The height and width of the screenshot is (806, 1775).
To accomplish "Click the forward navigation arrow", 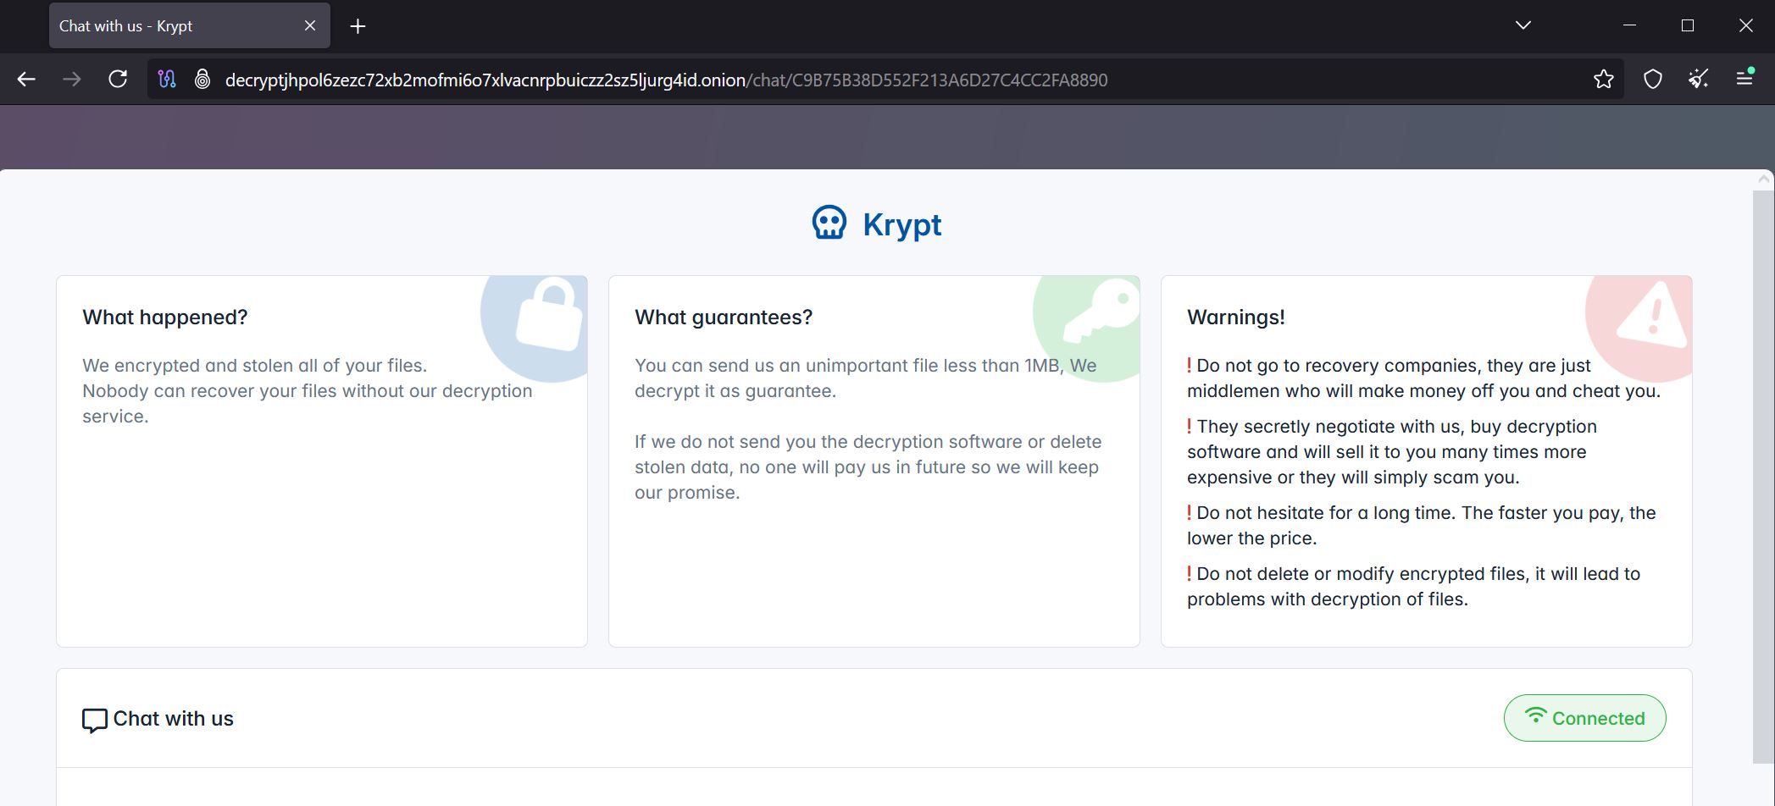I will (x=72, y=80).
